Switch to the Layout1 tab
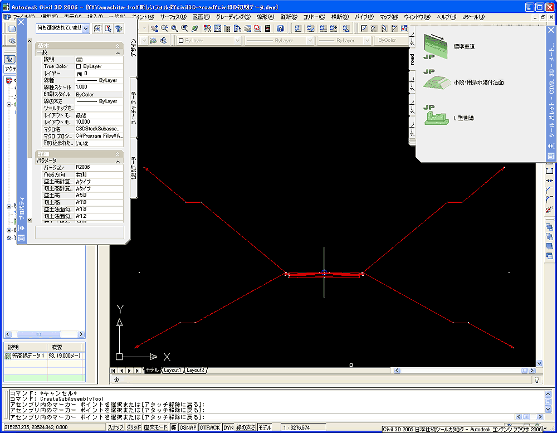Screen dimensions: 557x433 (172, 371)
